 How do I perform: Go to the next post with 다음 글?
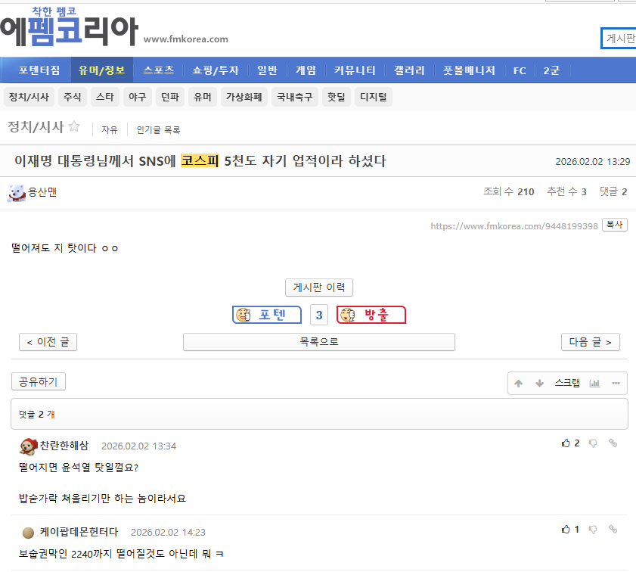tap(590, 342)
